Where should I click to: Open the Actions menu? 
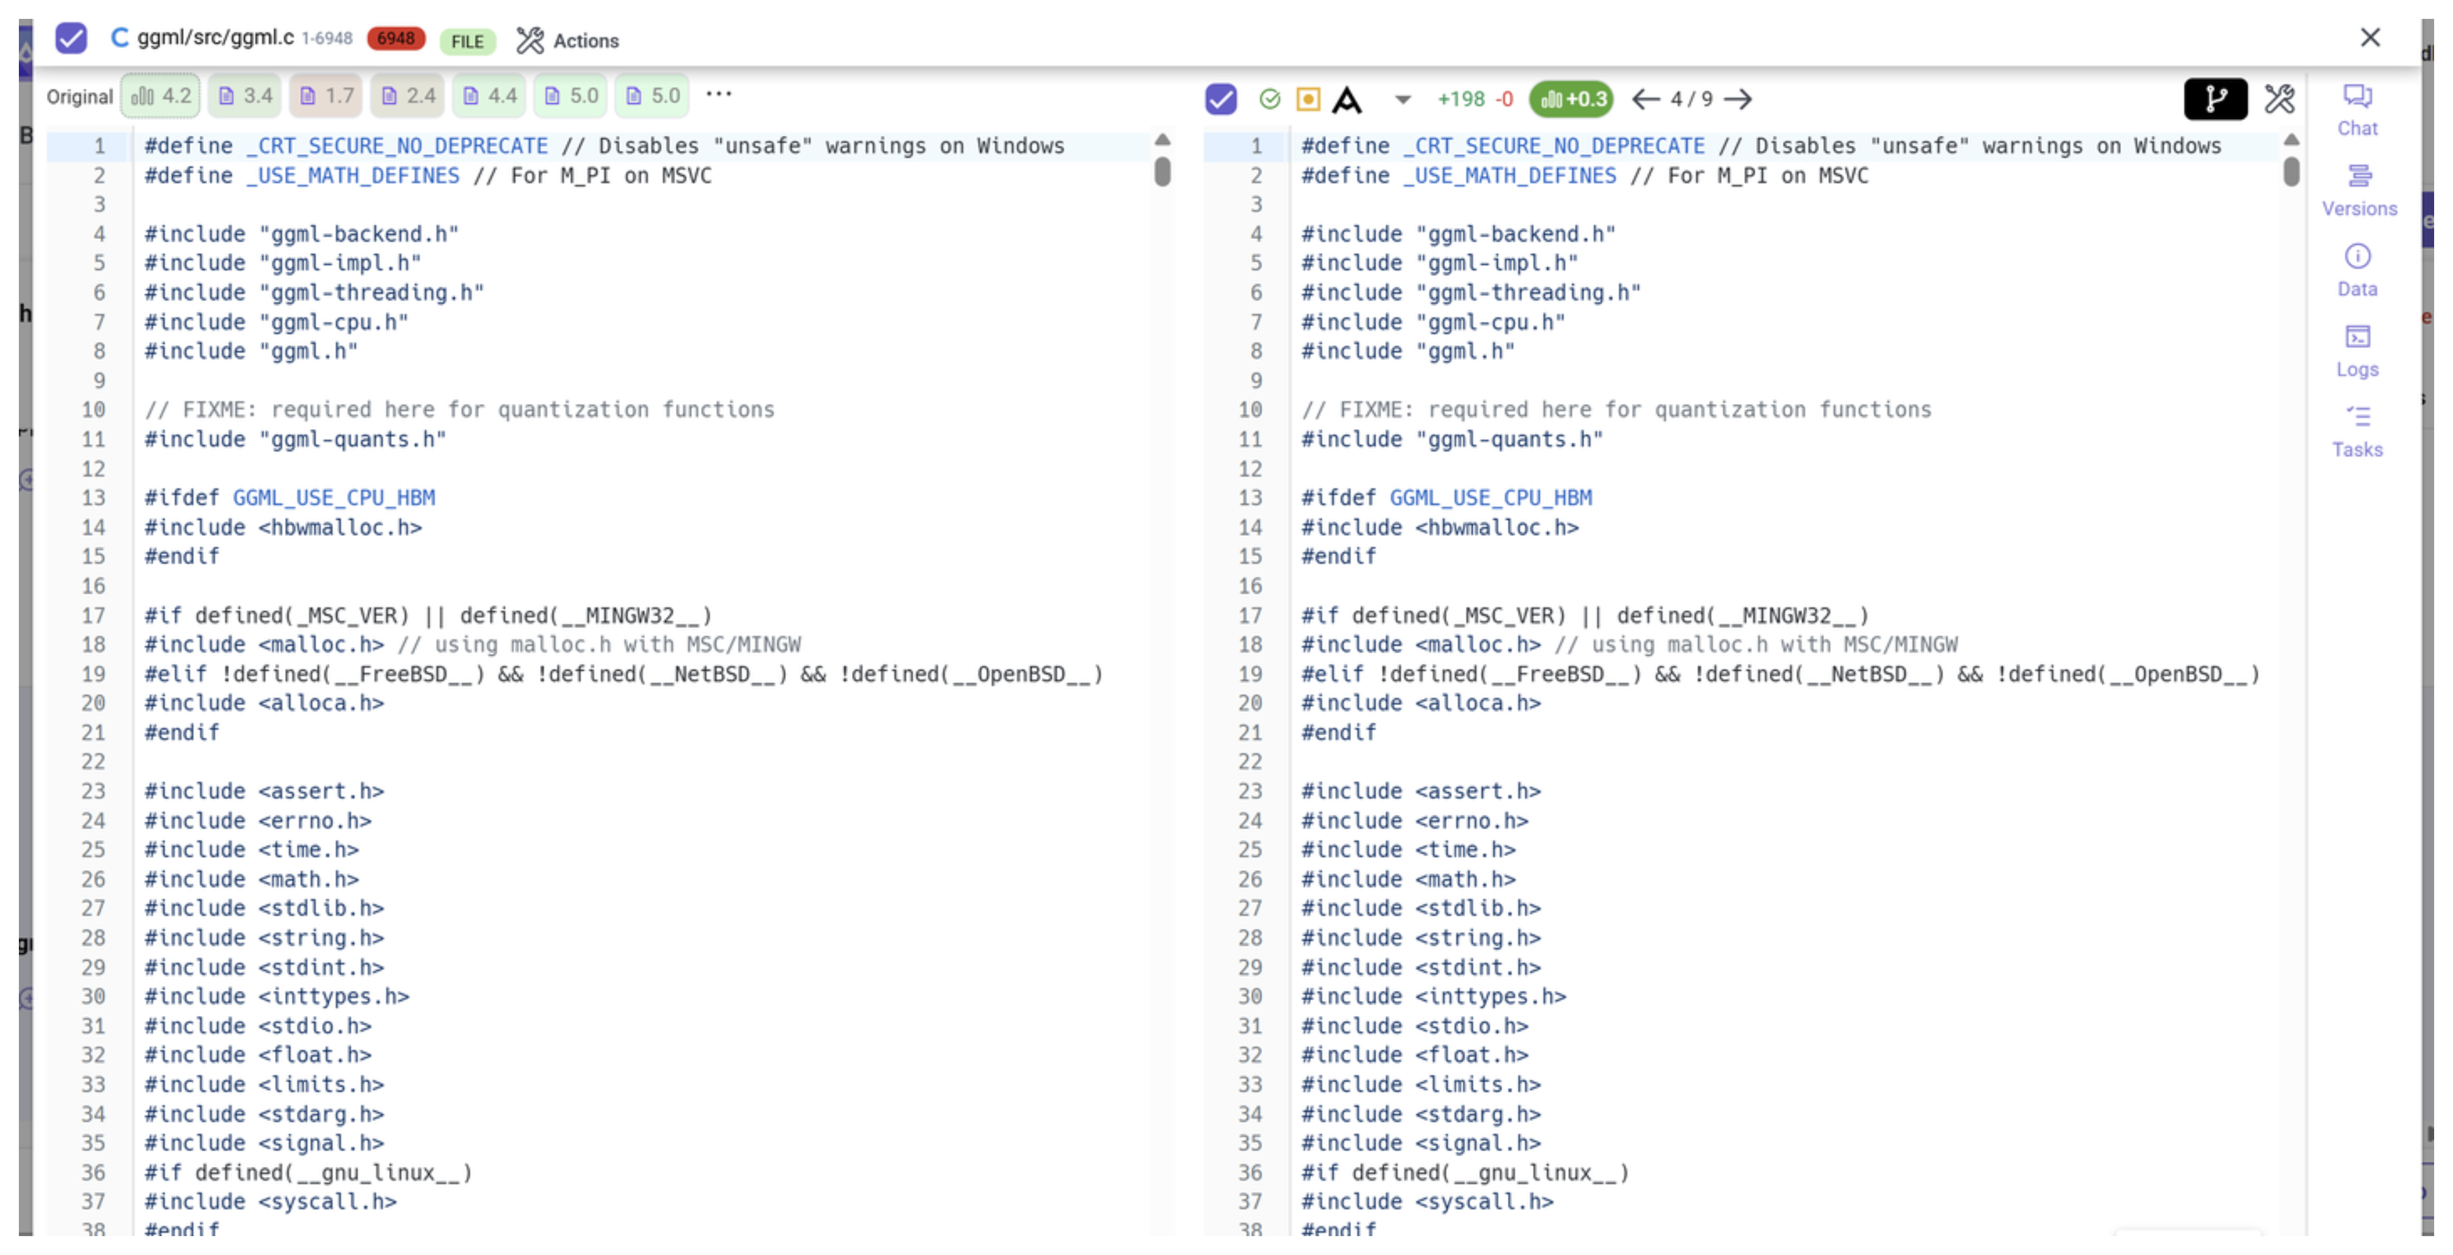568,40
